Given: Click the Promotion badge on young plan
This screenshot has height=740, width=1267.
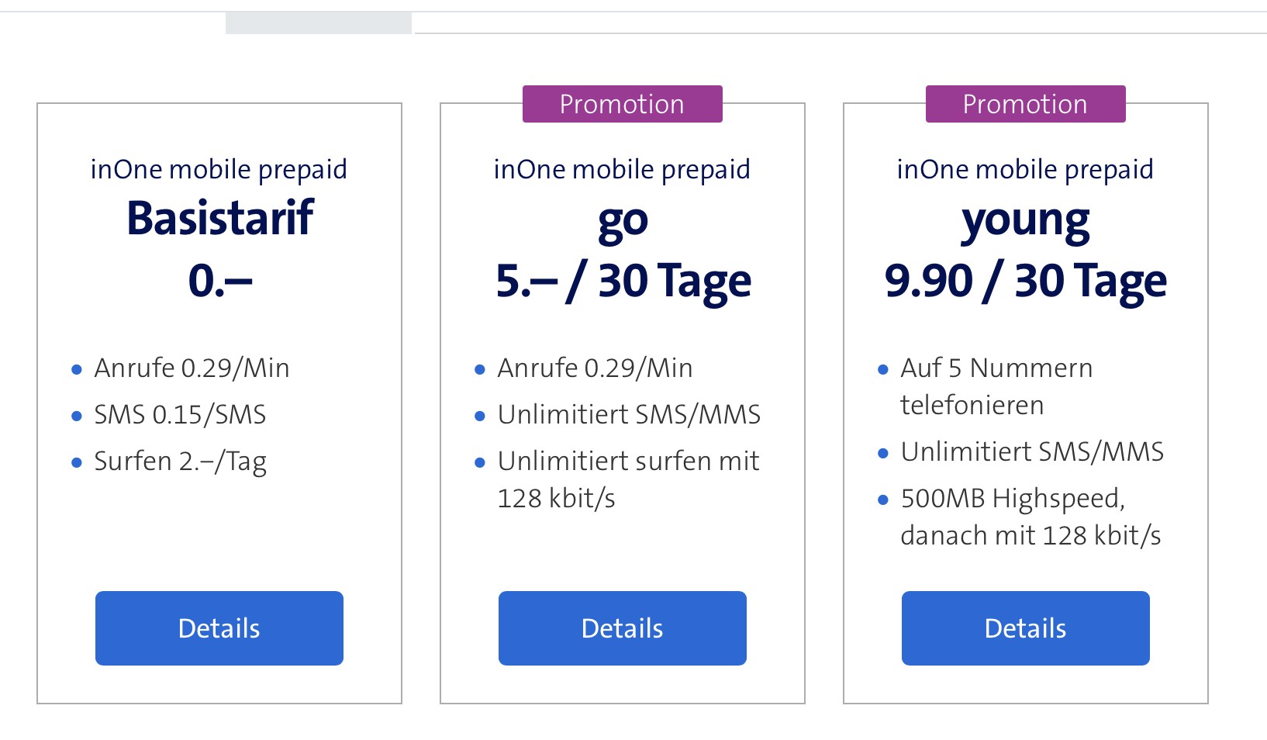Looking at the screenshot, I should (1025, 104).
